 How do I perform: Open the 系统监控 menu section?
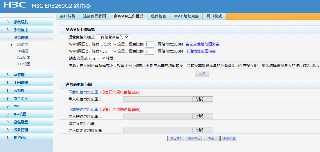point(27,30)
